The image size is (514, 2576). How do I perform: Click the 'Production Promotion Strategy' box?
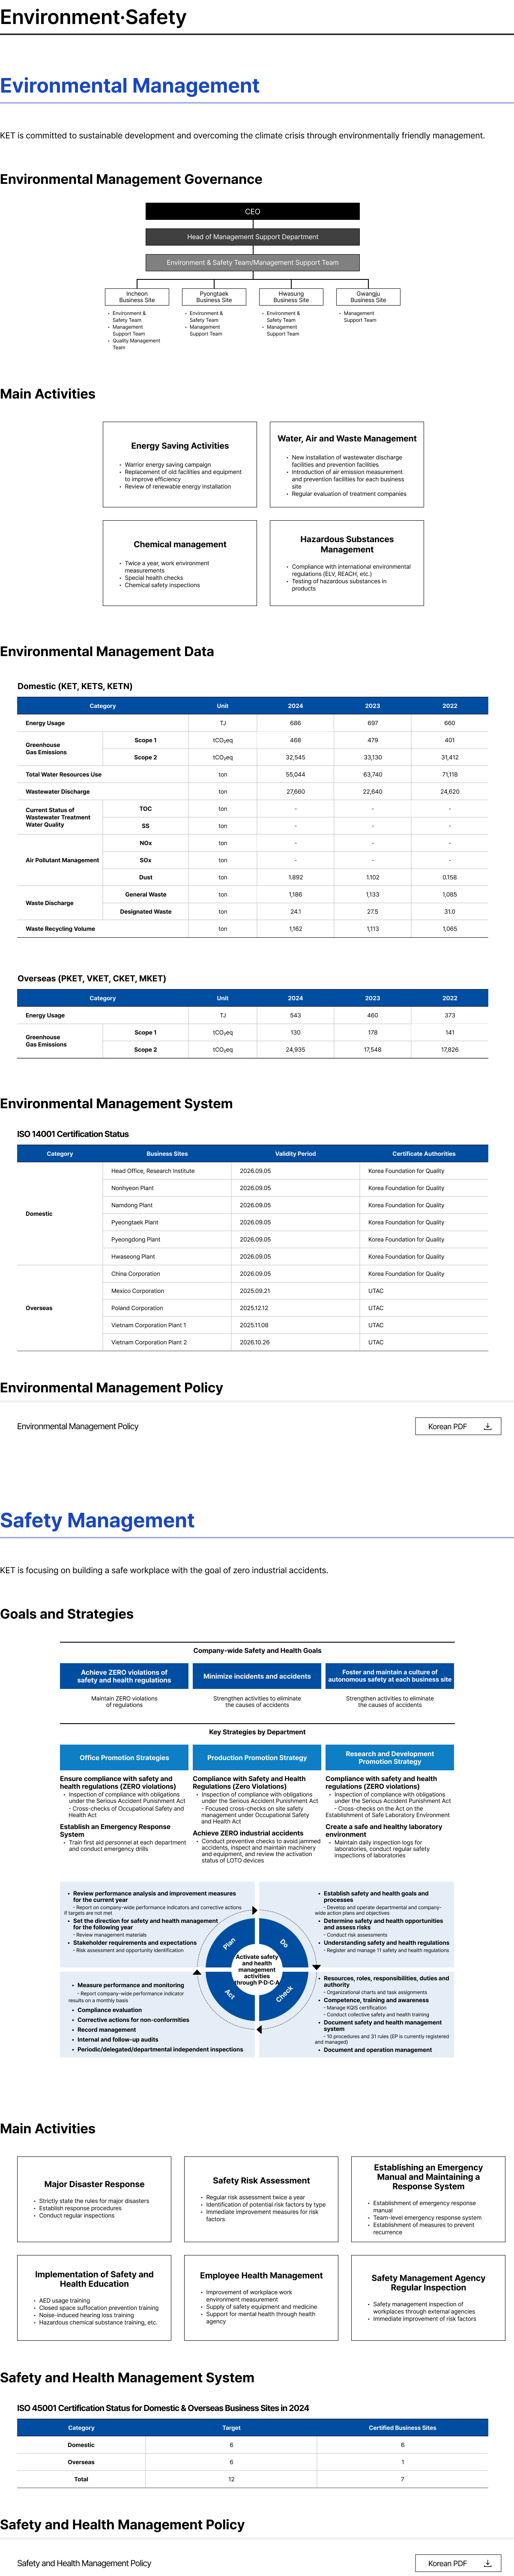tap(257, 1757)
